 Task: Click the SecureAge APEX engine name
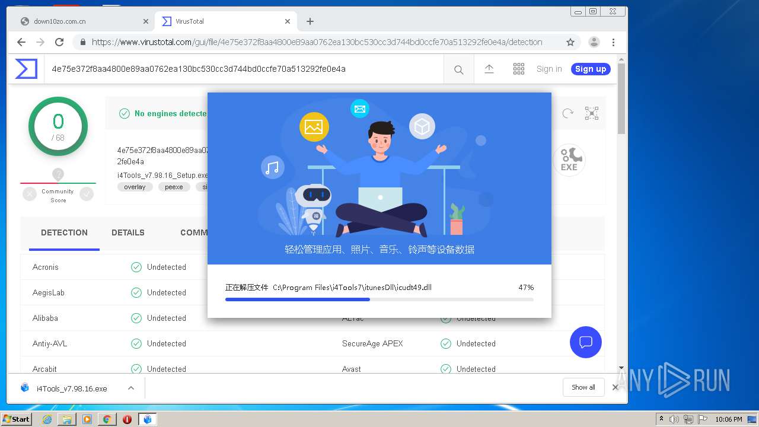pos(372,343)
